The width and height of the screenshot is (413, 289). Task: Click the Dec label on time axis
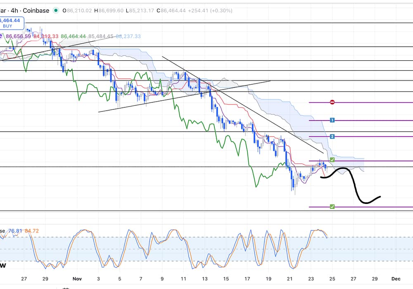click(x=396, y=279)
